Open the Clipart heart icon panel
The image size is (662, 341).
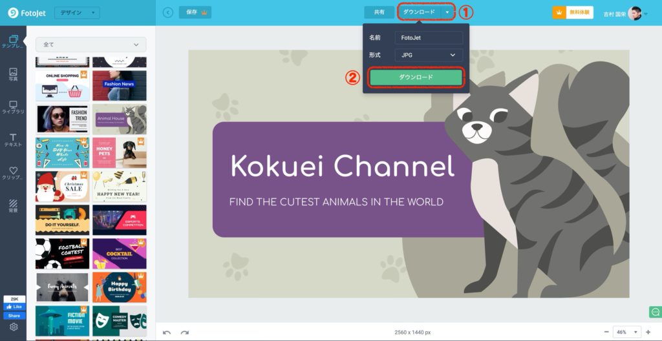click(13, 173)
